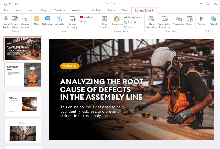
Task: Select the slide thumbnail with smiling worker
Action: 23,75
